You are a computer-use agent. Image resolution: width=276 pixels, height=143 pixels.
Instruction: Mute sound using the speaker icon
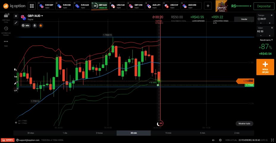pos(213,140)
